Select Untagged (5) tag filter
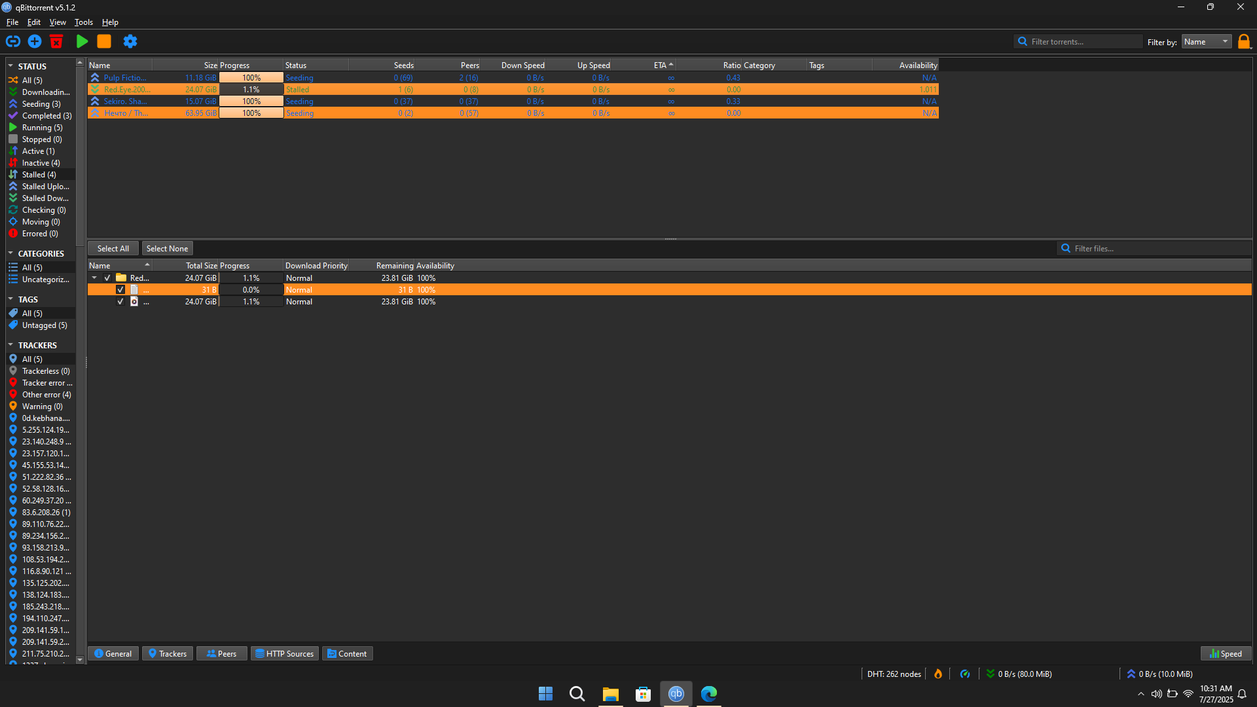The height and width of the screenshot is (707, 1257). point(41,325)
